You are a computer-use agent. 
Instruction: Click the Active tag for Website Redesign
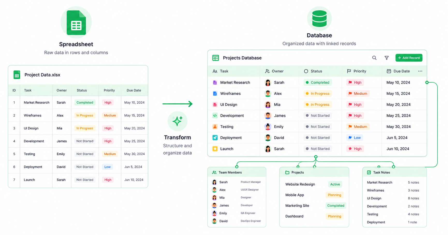pyautogui.click(x=335, y=184)
